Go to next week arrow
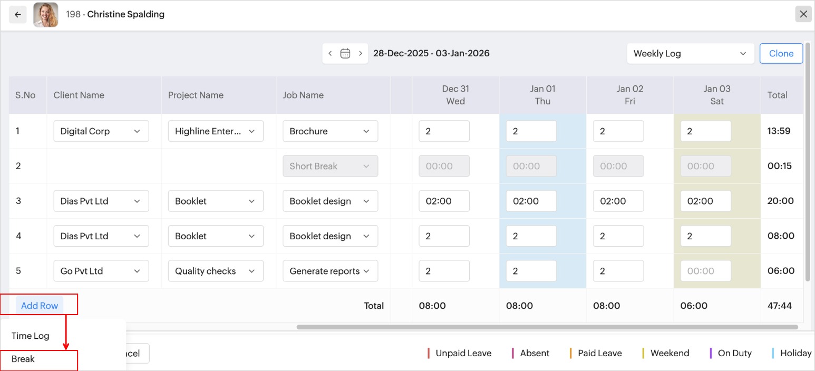Image resolution: width=815 pixels, height=371 pixels. click(x=361, y=53)
